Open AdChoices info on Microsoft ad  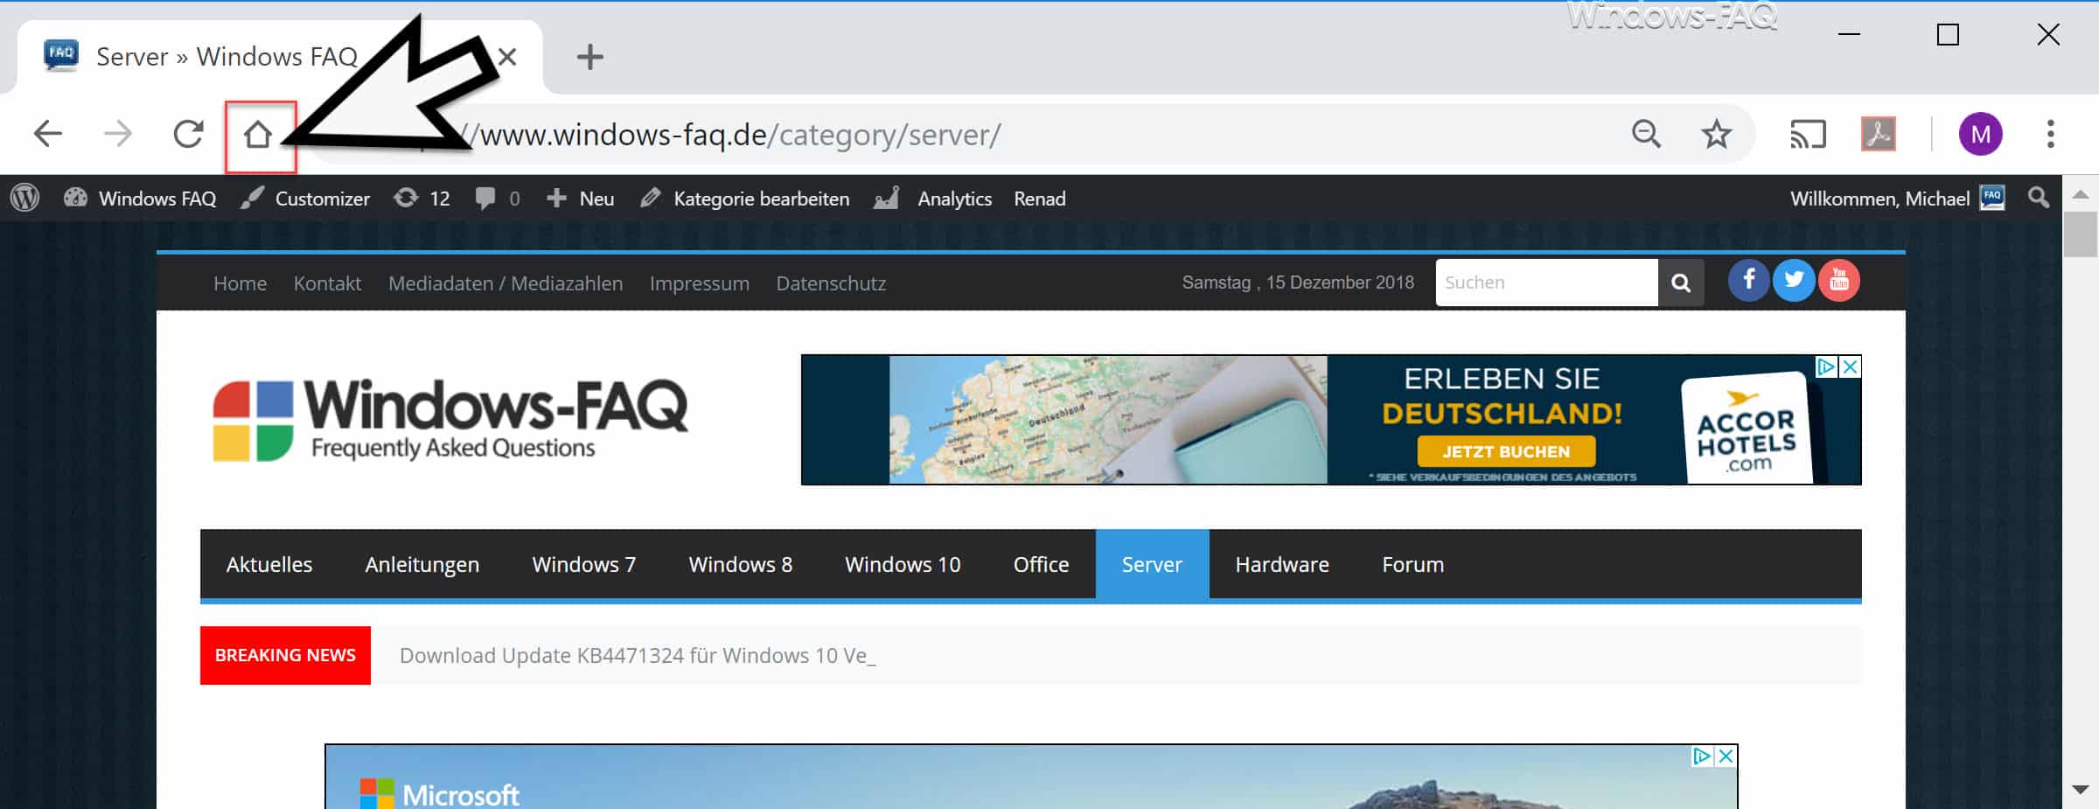click(1702, 757)
